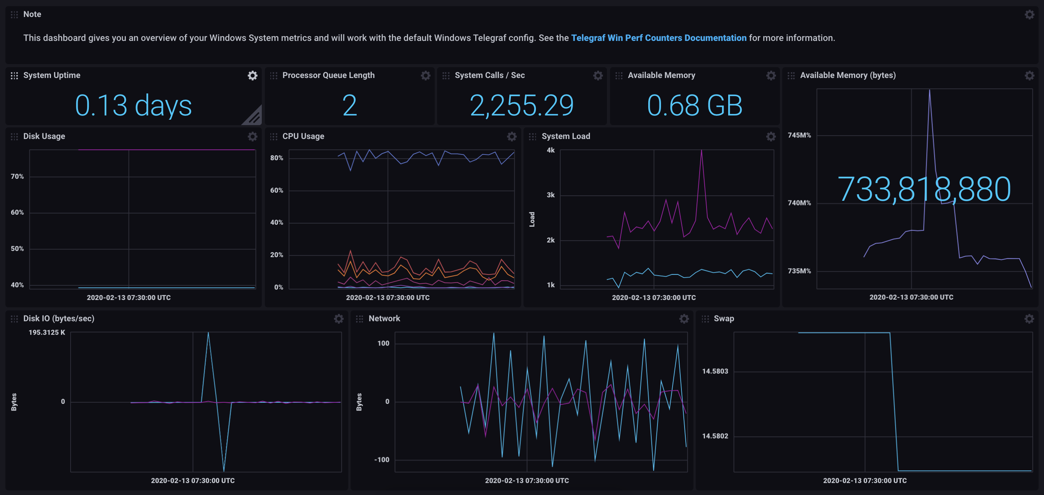Click the 0.13 days uptime value
The height and width of the screenshot is (495, 1044).
[133, 105]
